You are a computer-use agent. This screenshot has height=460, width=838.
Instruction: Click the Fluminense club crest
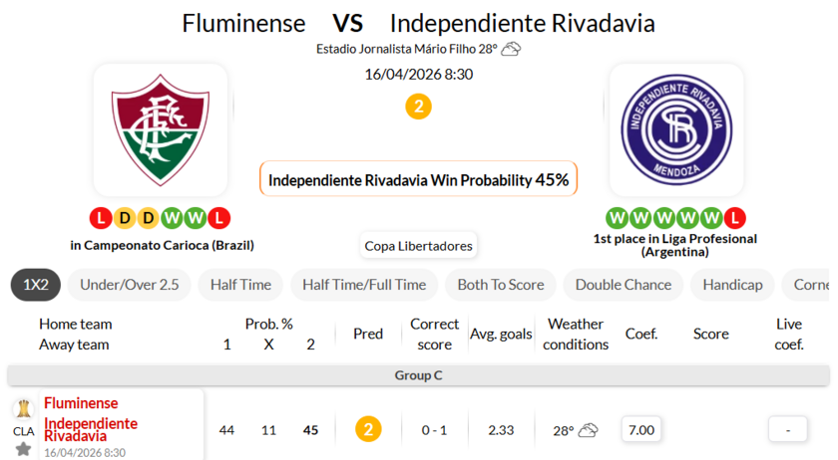161,130
